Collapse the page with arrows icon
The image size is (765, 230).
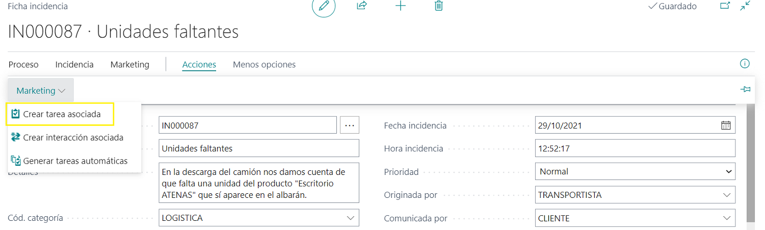[x=745, y=6]
